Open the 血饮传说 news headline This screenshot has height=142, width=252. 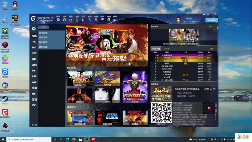point(187,89)
